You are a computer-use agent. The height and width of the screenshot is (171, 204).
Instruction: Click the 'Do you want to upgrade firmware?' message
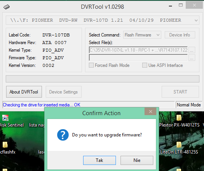coord(107,135)
